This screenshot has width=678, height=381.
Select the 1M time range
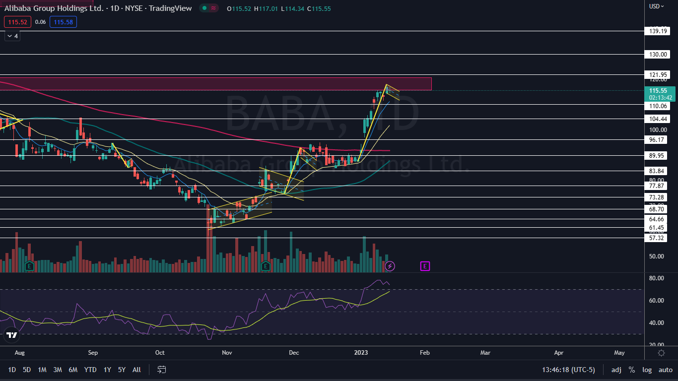click(42, 370)
